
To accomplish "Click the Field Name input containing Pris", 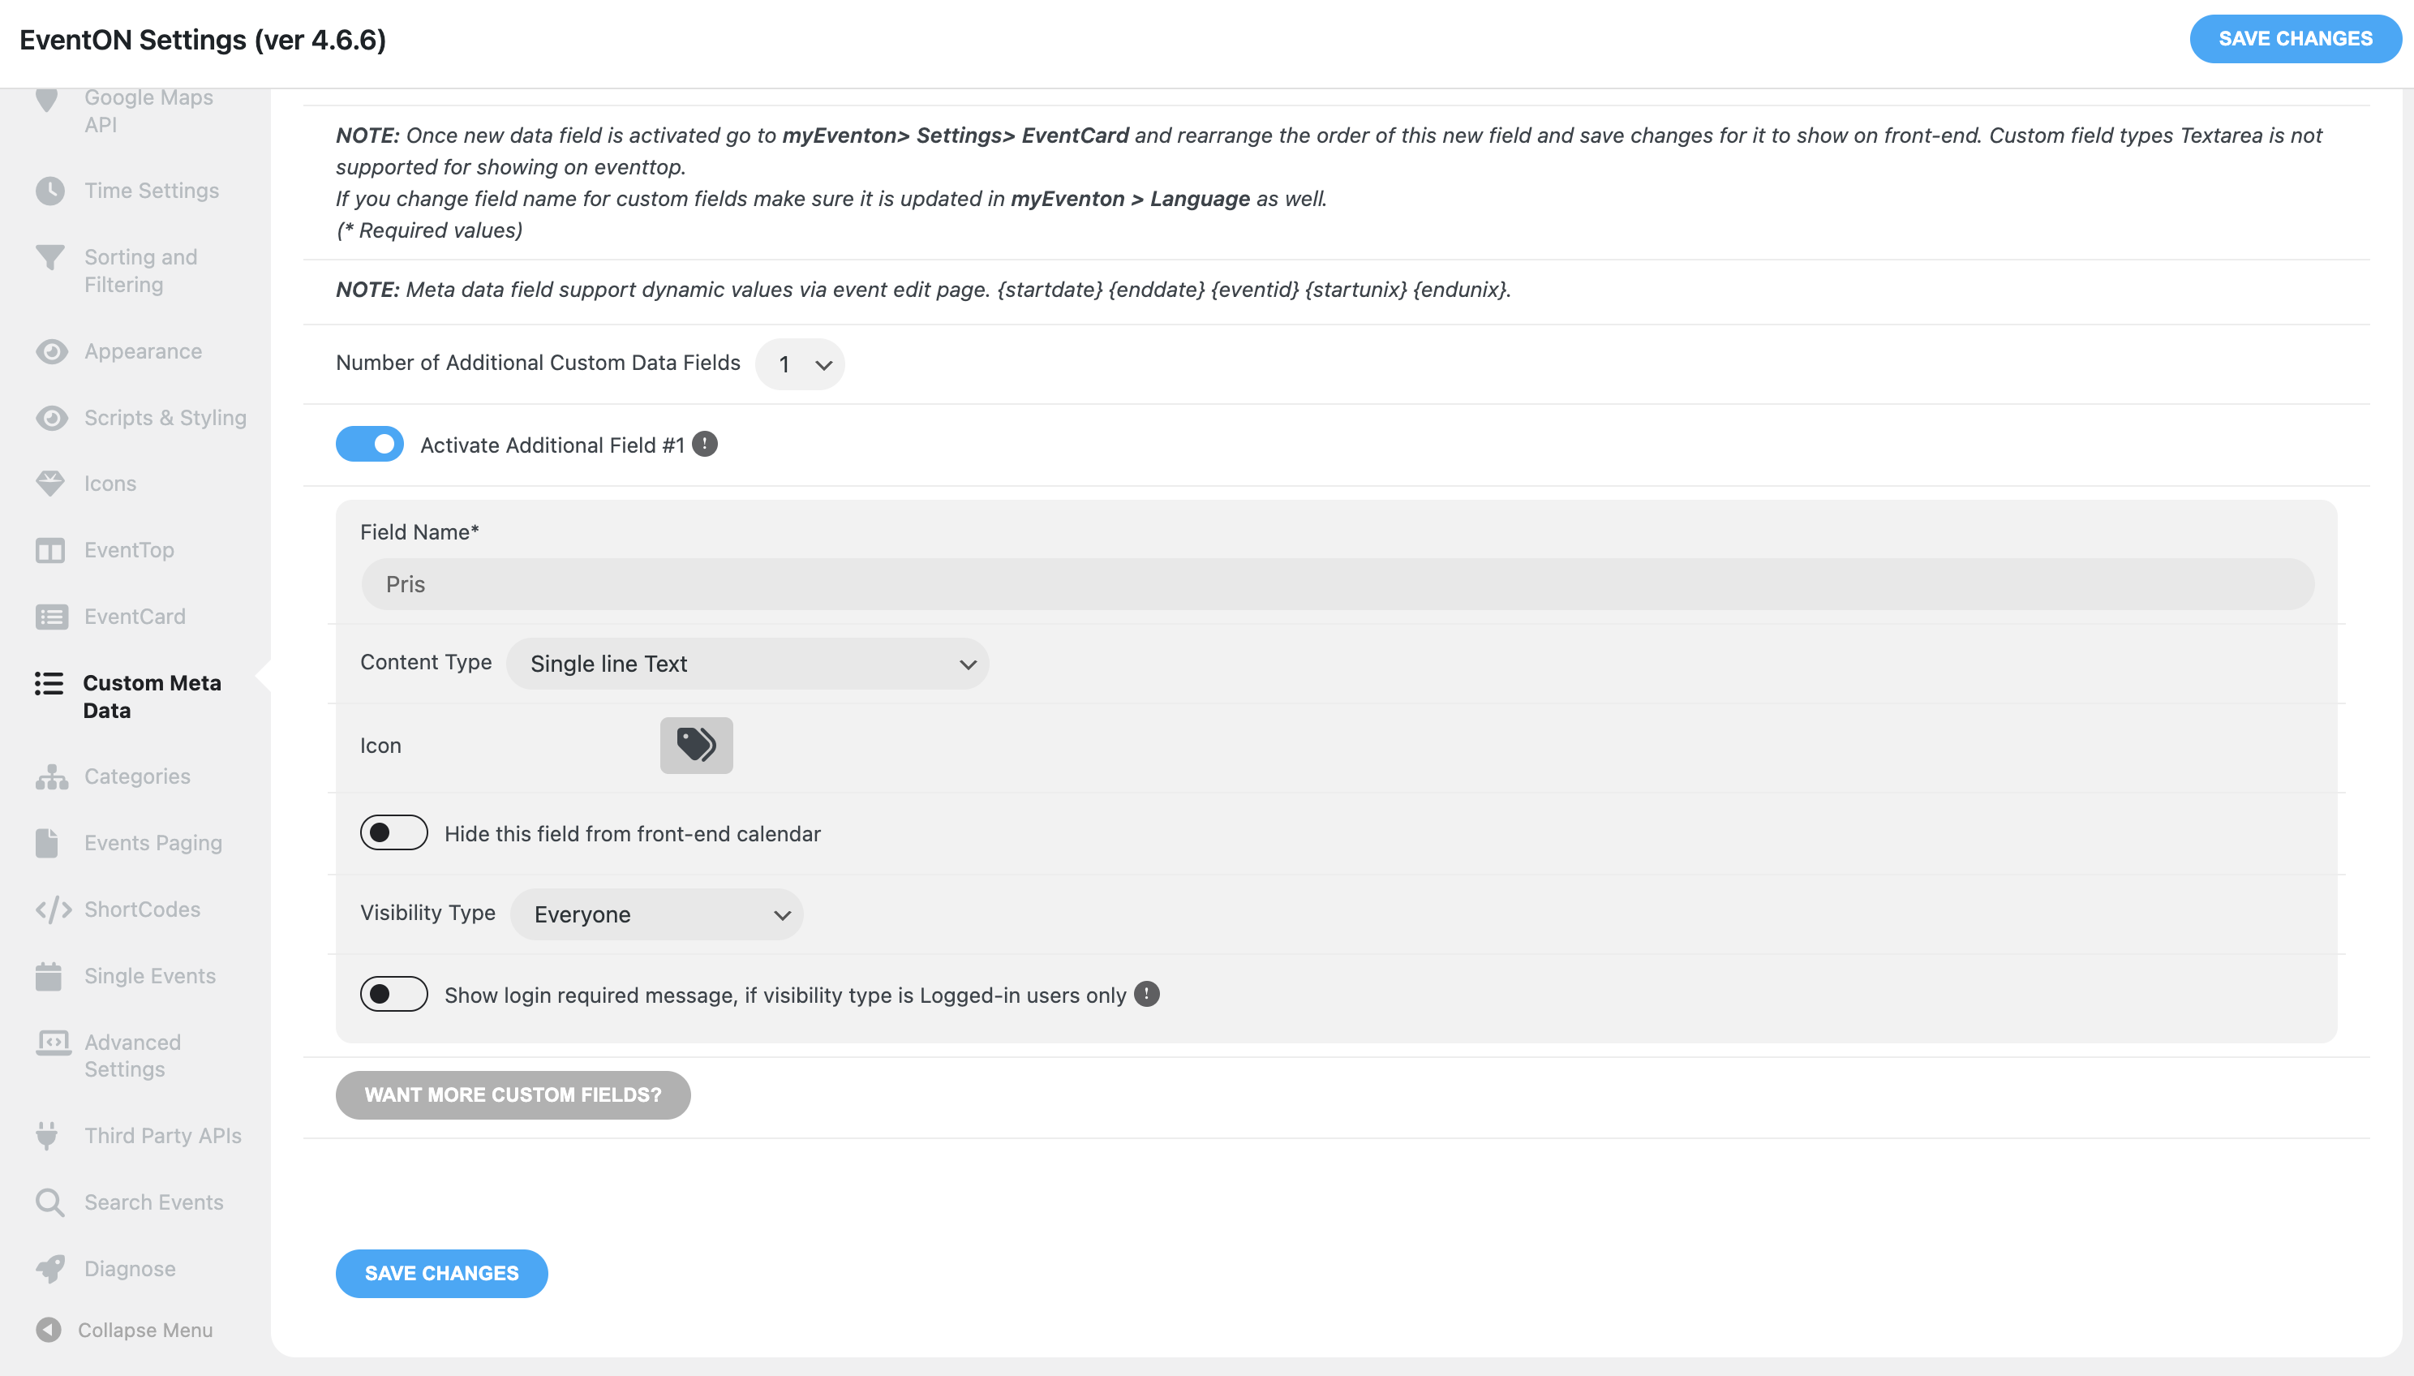I will click(x=1338, y=585).
